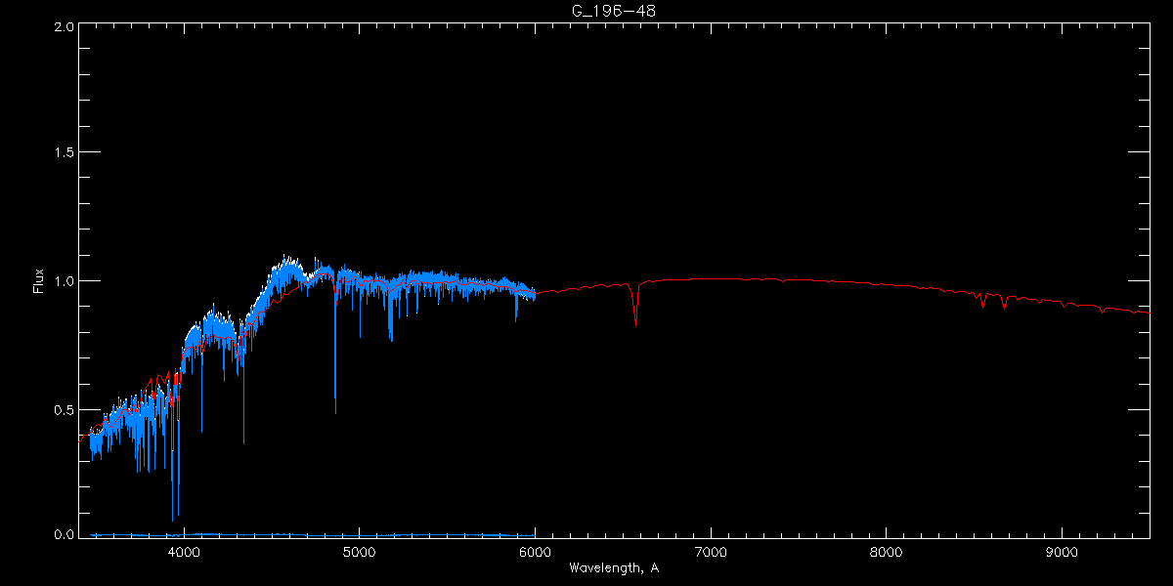Click the 1.5 y-axis tick label
The height and width of the screenshot is (586, 1173).
[x=63, y=153]
